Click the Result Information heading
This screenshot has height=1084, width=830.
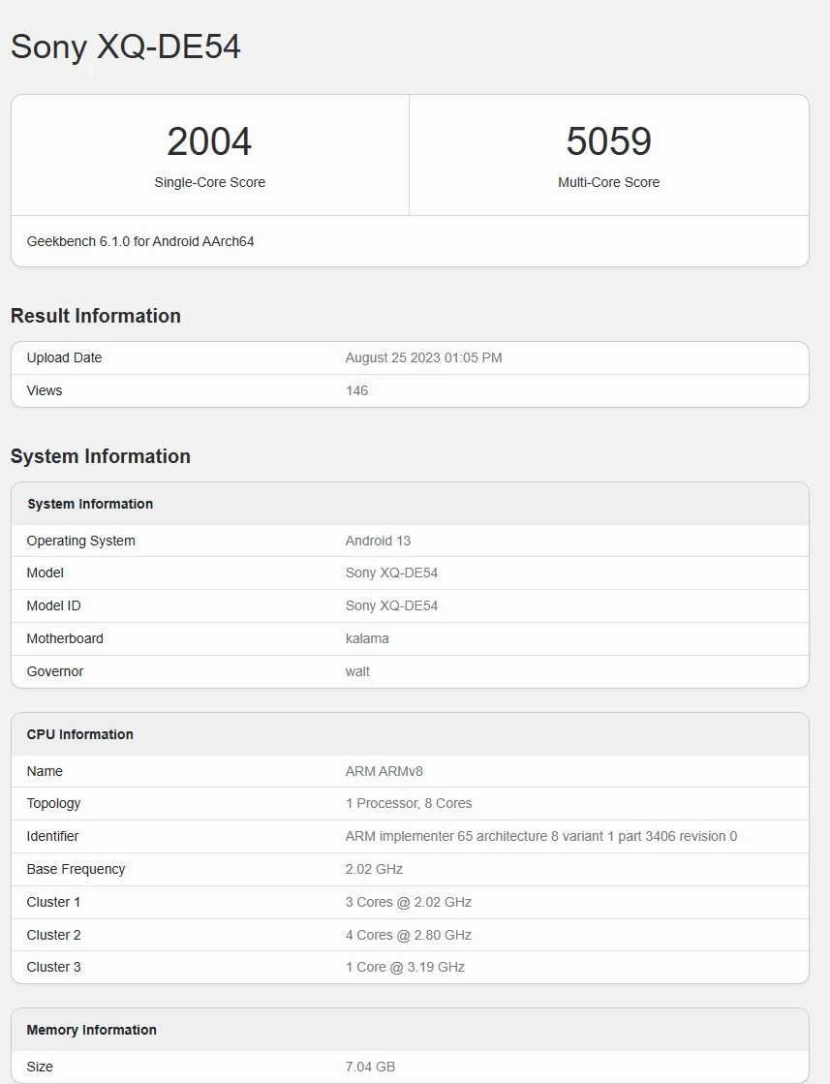pyautogui.click(x=96, y=316)
